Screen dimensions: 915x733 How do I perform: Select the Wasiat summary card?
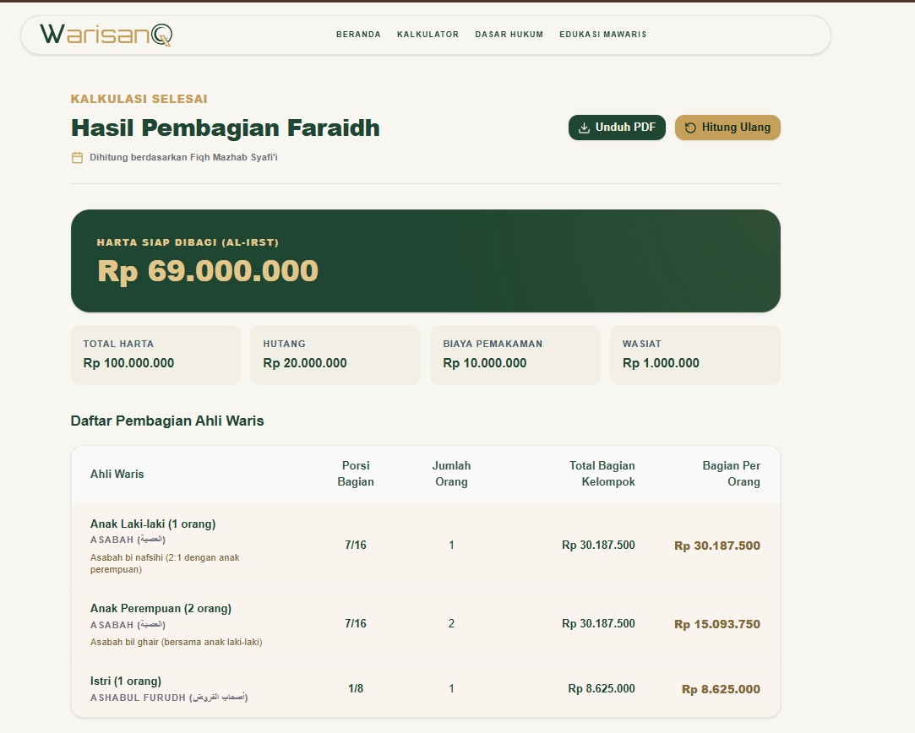695,356
